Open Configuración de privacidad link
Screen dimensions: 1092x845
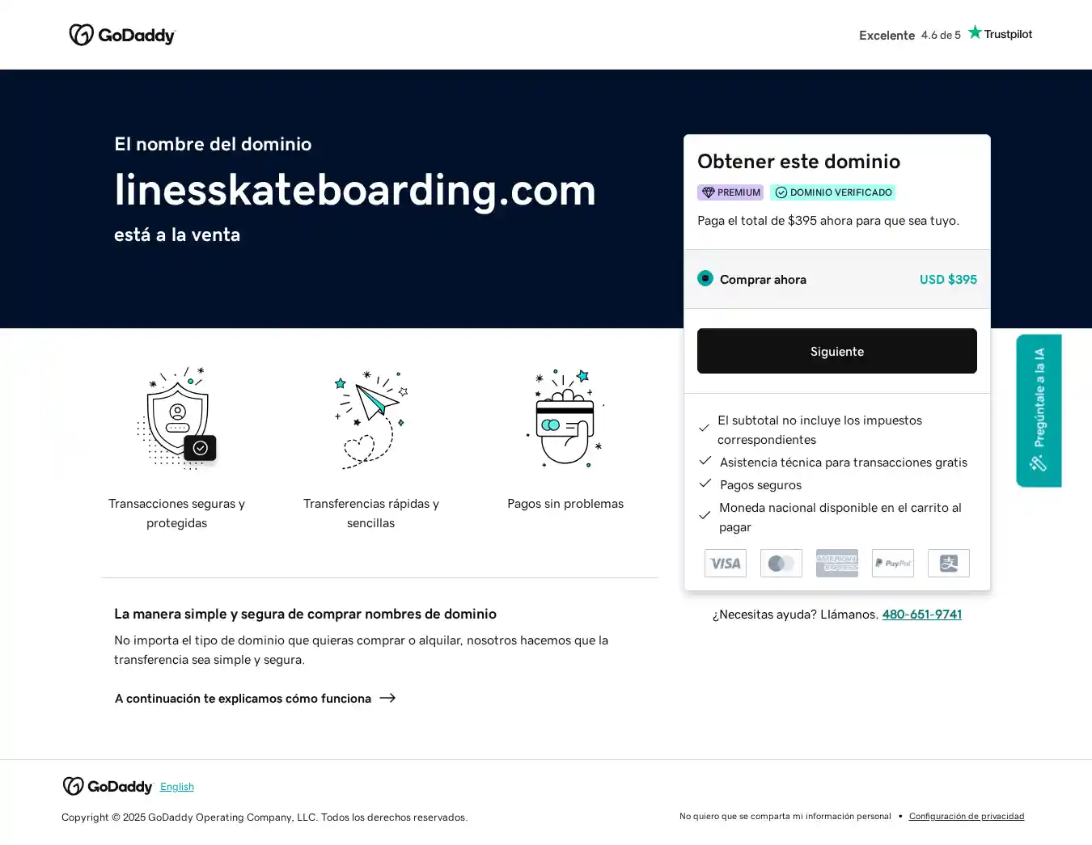point(967,817)
